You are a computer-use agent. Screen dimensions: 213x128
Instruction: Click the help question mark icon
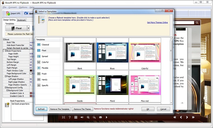tap(69, 117)
